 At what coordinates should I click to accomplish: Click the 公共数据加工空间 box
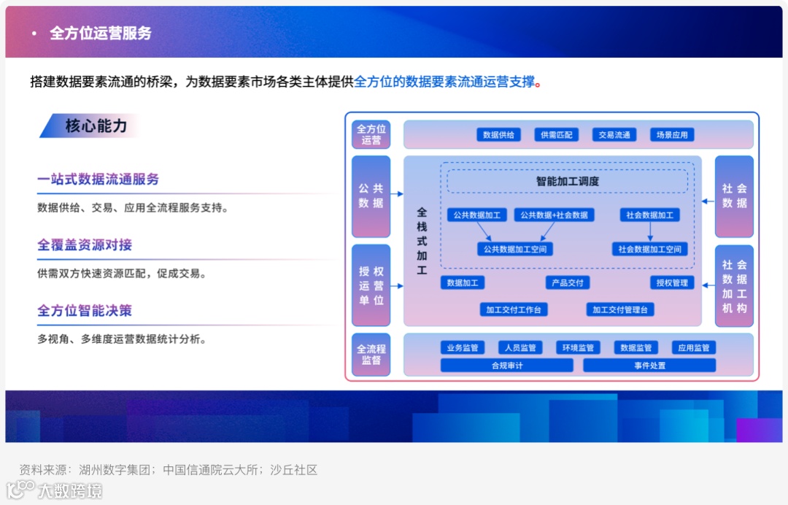pos(514,250)
